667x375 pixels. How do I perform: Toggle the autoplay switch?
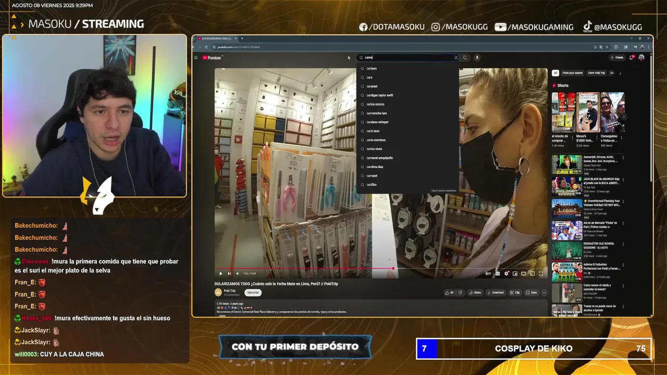[488, 273]
